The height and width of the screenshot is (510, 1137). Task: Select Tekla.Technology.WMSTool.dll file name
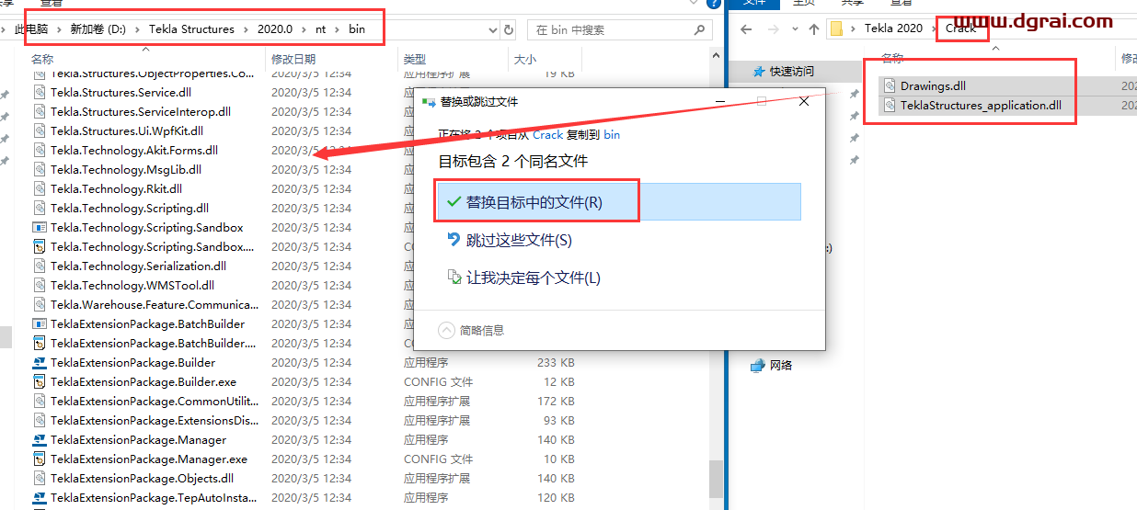tap(132, 285)
